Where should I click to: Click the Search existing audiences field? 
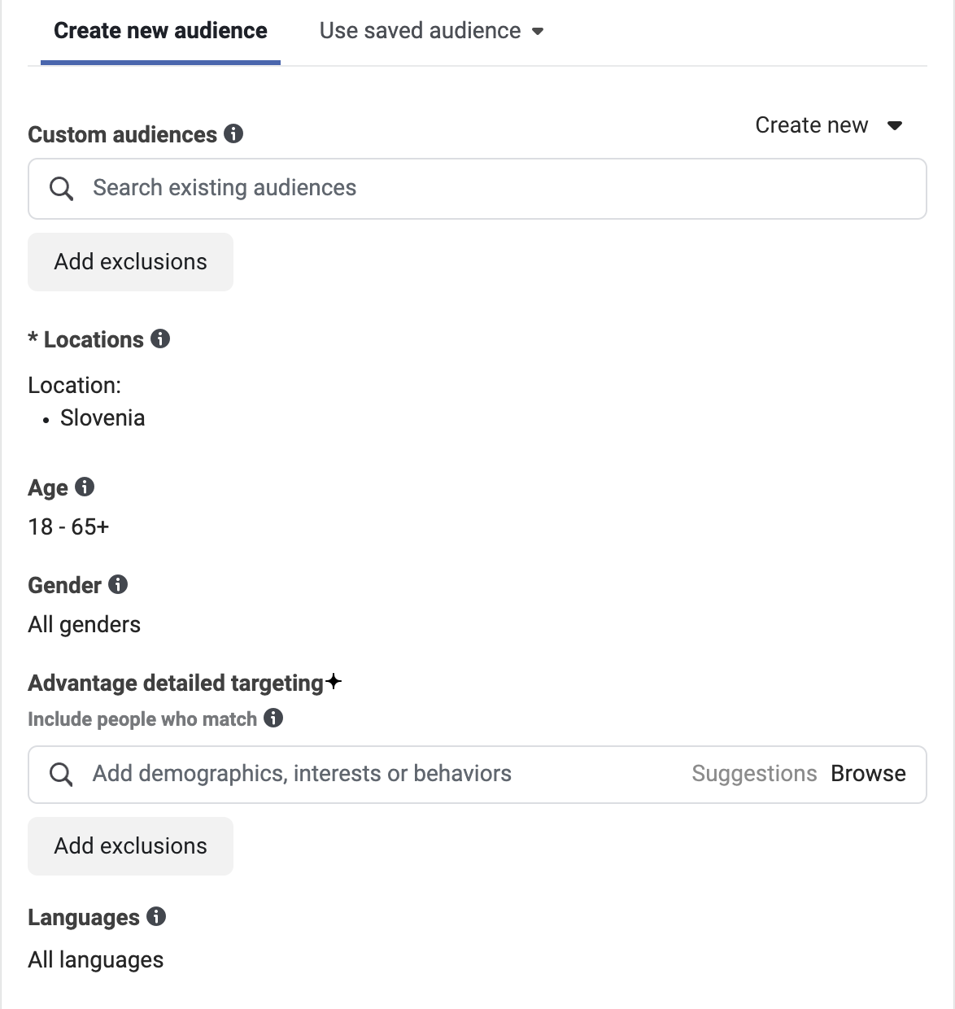(x=477, y=189)
